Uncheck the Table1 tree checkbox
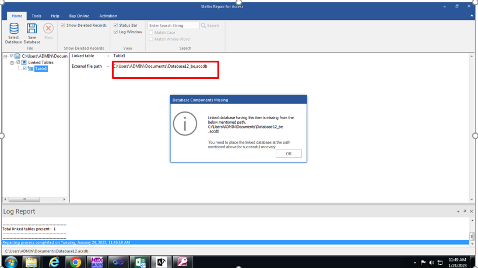Viewport: 478px width, 268px height. click(24, 68)
